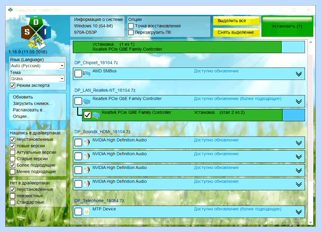
Task: Click the AMD SMBus chipset device icon
Action: tap(86, 73)
